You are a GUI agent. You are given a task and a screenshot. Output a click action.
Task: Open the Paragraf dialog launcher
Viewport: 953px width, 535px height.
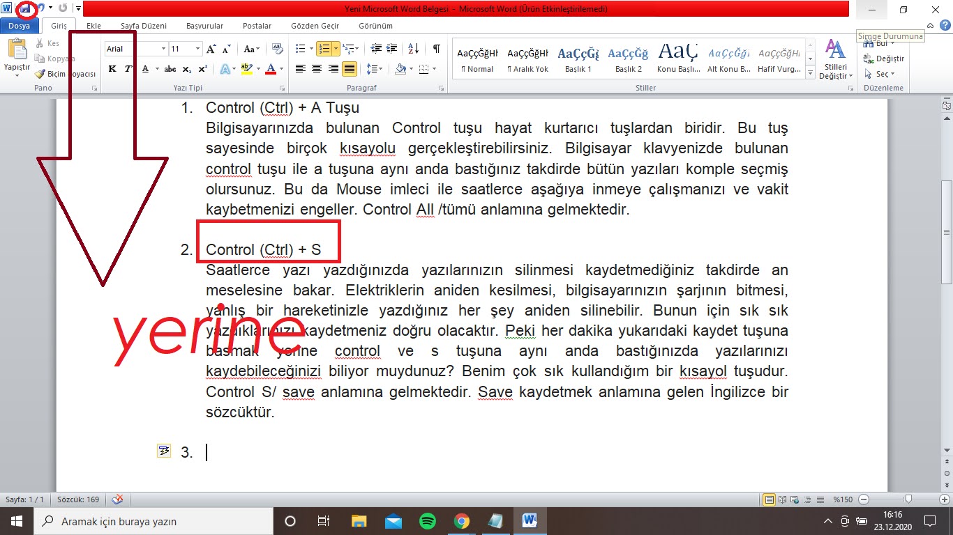click(x=441, y=88)
